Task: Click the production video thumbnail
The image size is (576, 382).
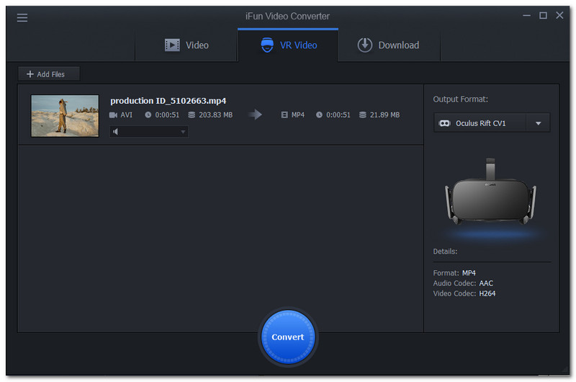Action: 65,115
